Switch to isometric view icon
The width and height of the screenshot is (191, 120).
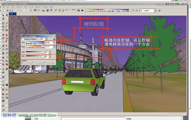point(56,11)
